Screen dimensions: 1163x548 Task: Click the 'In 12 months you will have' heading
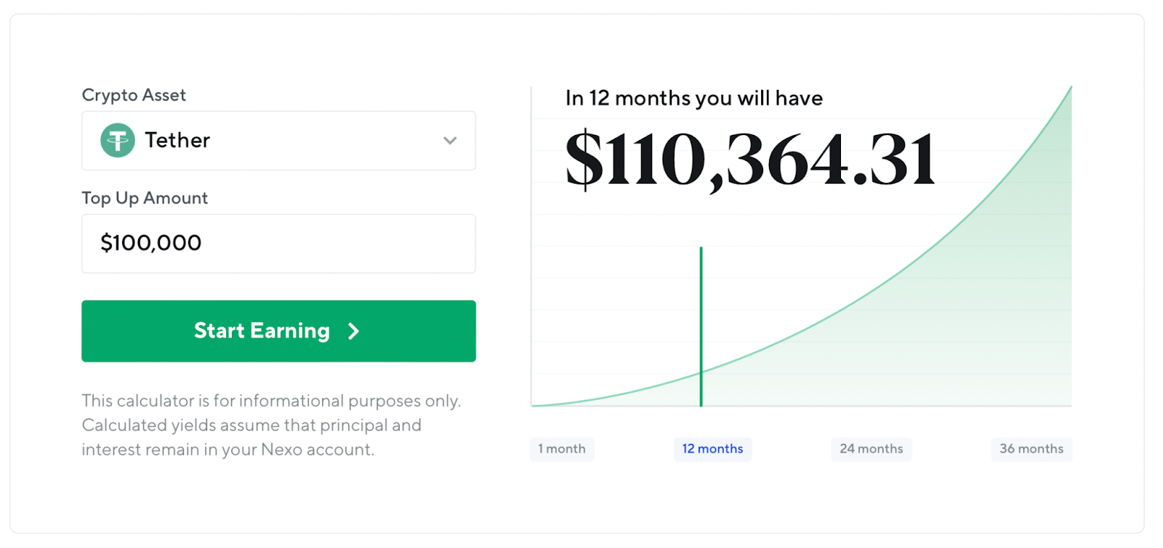(693, 98)
